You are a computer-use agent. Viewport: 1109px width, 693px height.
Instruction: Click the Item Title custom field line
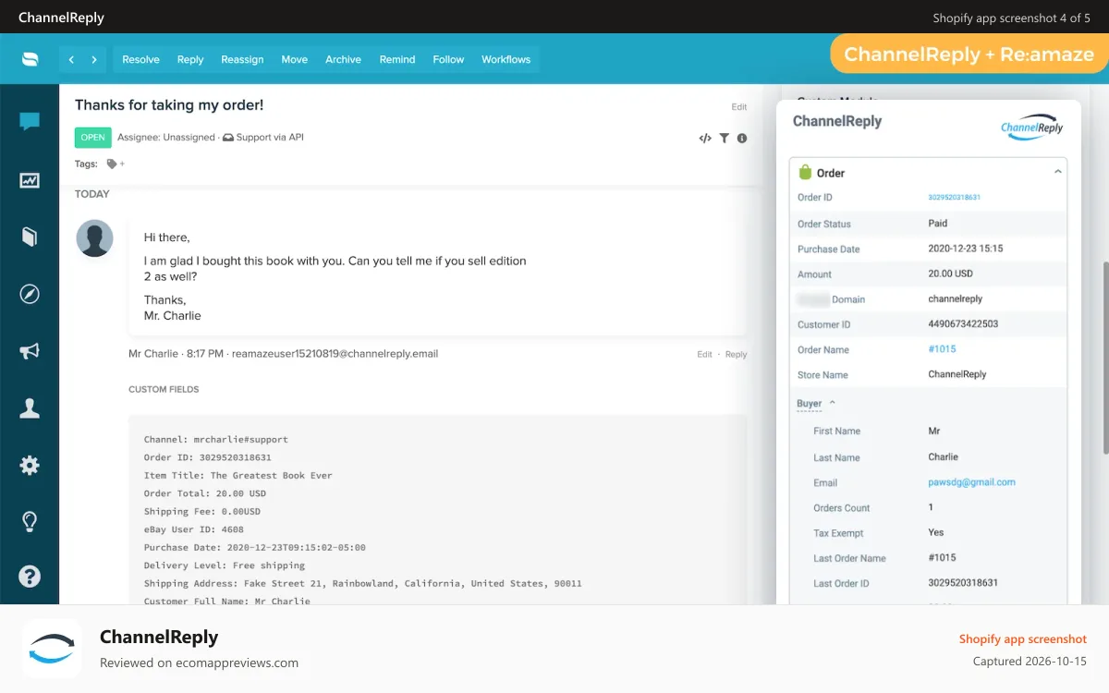coord(238,476)
